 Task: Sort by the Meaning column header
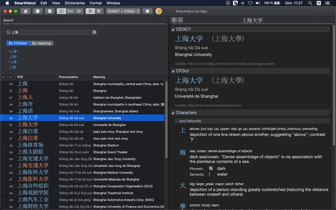[128, 77]
